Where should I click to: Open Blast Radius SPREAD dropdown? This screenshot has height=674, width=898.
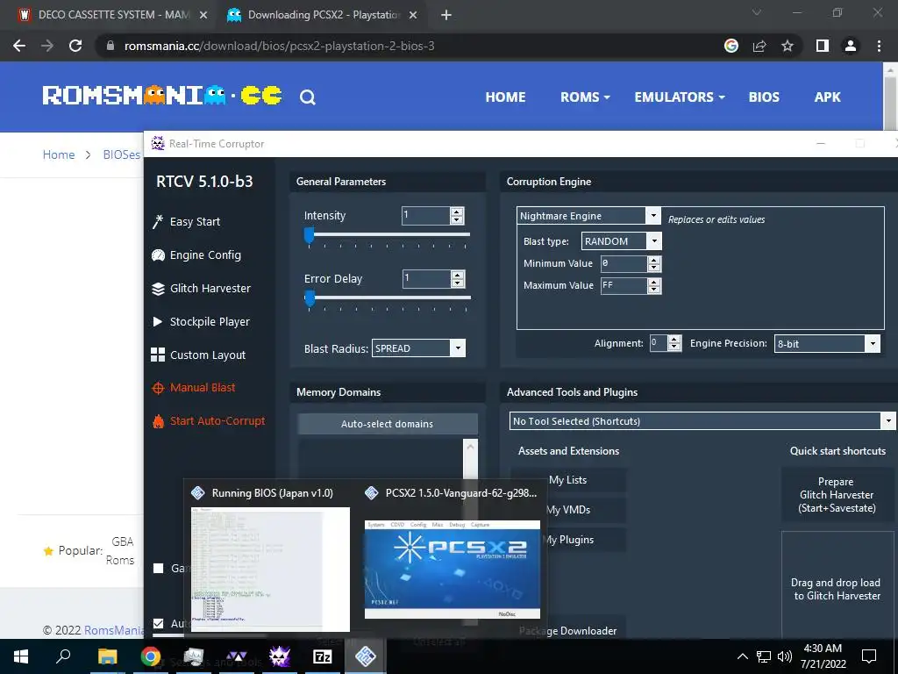point(458,348)
